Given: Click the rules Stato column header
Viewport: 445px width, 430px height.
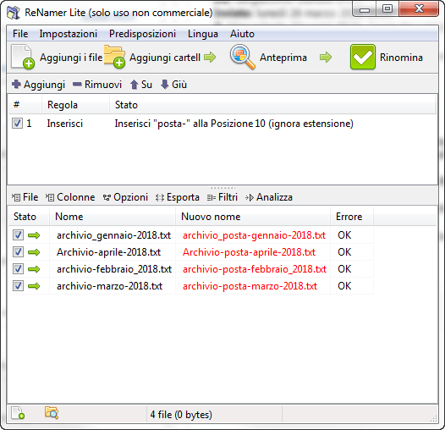Looking at the screenshot, I should click(272, 105).
